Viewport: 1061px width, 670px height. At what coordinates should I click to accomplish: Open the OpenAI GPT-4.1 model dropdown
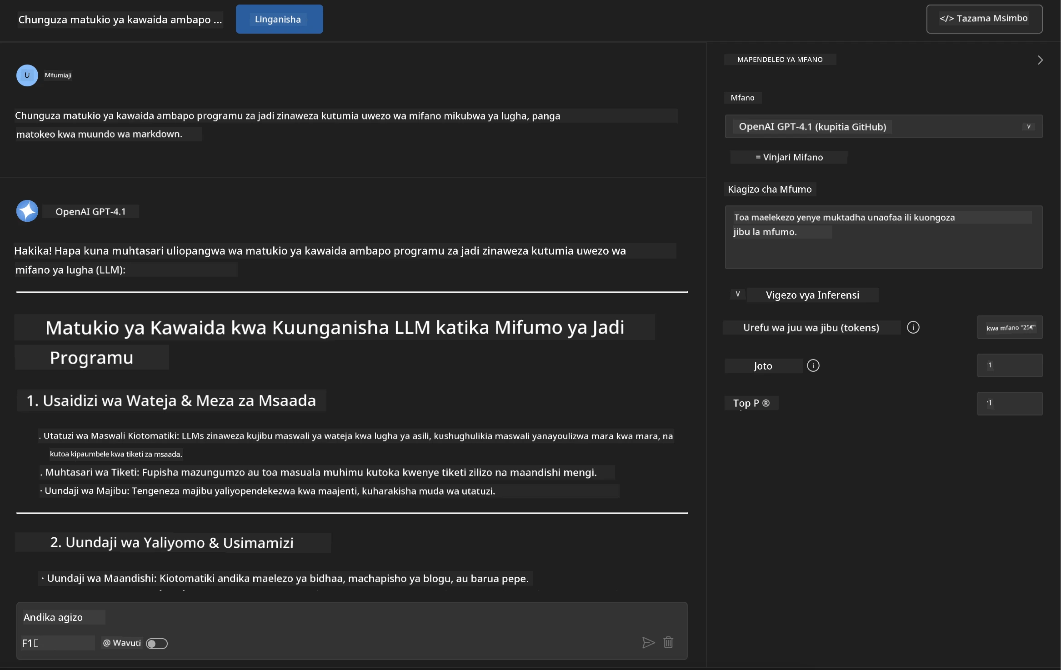click(x=883, y=126)
